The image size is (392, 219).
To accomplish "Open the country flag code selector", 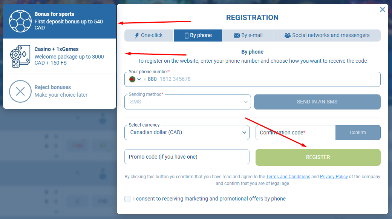I will point(135,79).
